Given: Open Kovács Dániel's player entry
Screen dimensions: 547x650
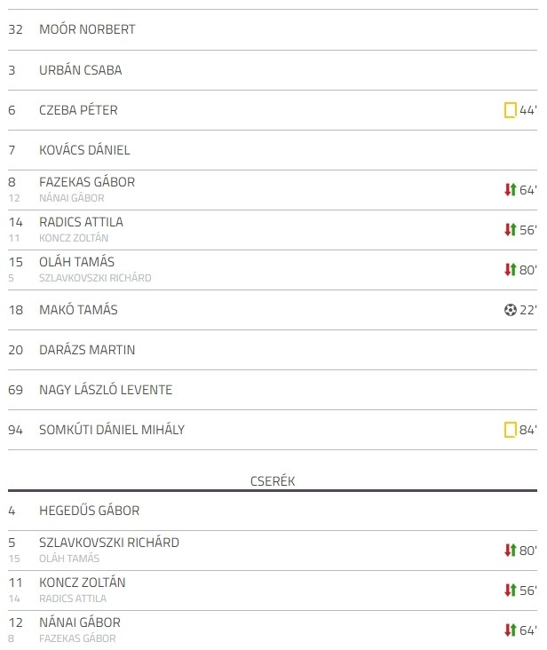Looking at the screenshot, I should point(84,150).
